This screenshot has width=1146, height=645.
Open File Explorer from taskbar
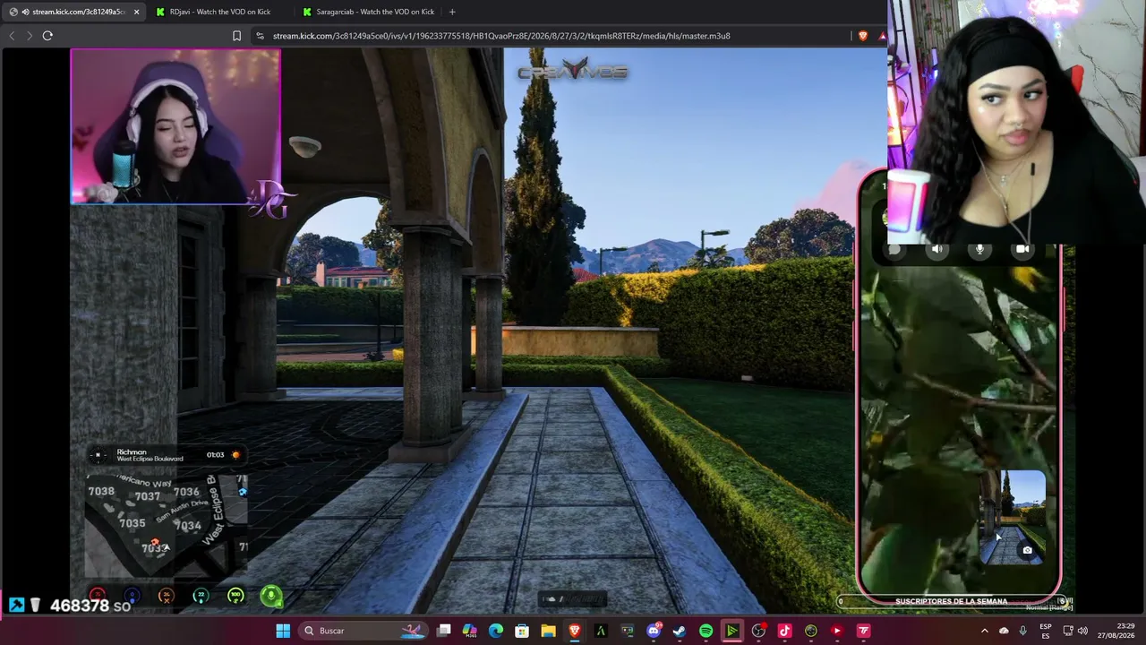pyautogui.click(x=549, y=631)
